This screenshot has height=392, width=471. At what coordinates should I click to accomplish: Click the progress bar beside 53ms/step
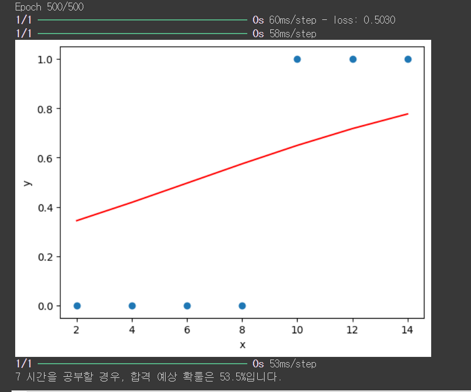(x=143, y=364)
